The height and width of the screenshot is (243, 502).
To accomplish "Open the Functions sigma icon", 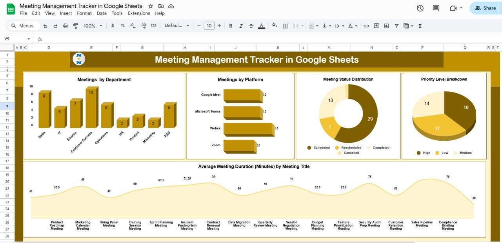I will (x=420, y=25).
